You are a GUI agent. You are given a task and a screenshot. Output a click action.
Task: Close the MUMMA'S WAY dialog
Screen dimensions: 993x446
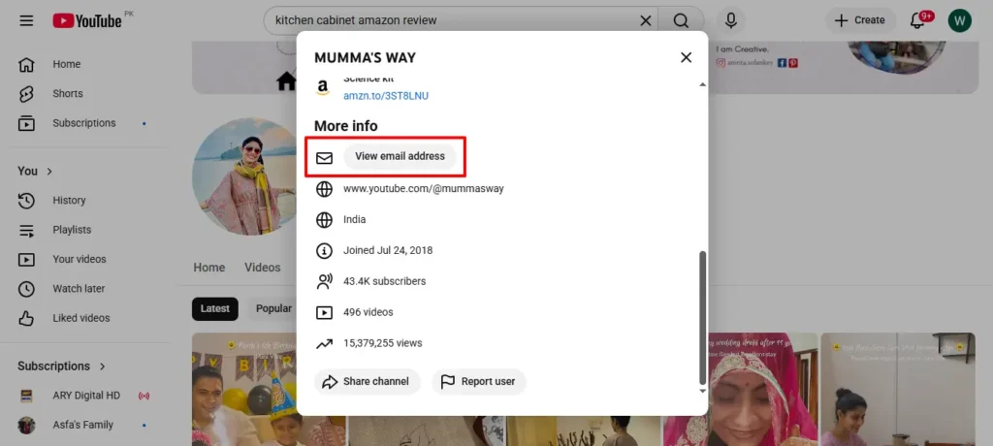(686, 58)
